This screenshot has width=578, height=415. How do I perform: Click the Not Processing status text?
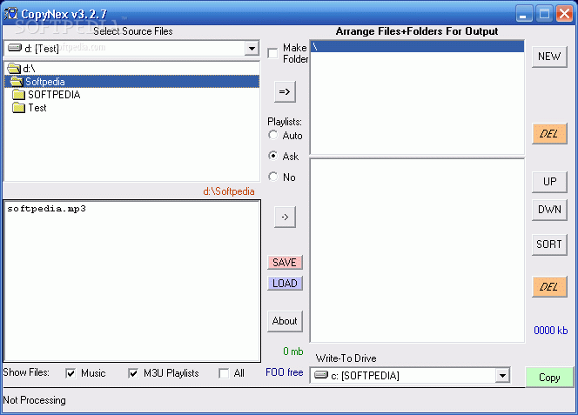click(x=34, y=400)
